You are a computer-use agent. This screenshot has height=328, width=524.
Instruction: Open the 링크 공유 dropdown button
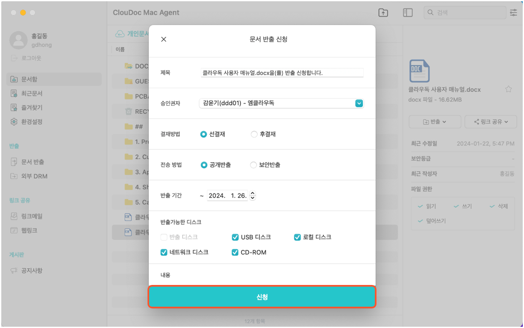coord(491,122)
